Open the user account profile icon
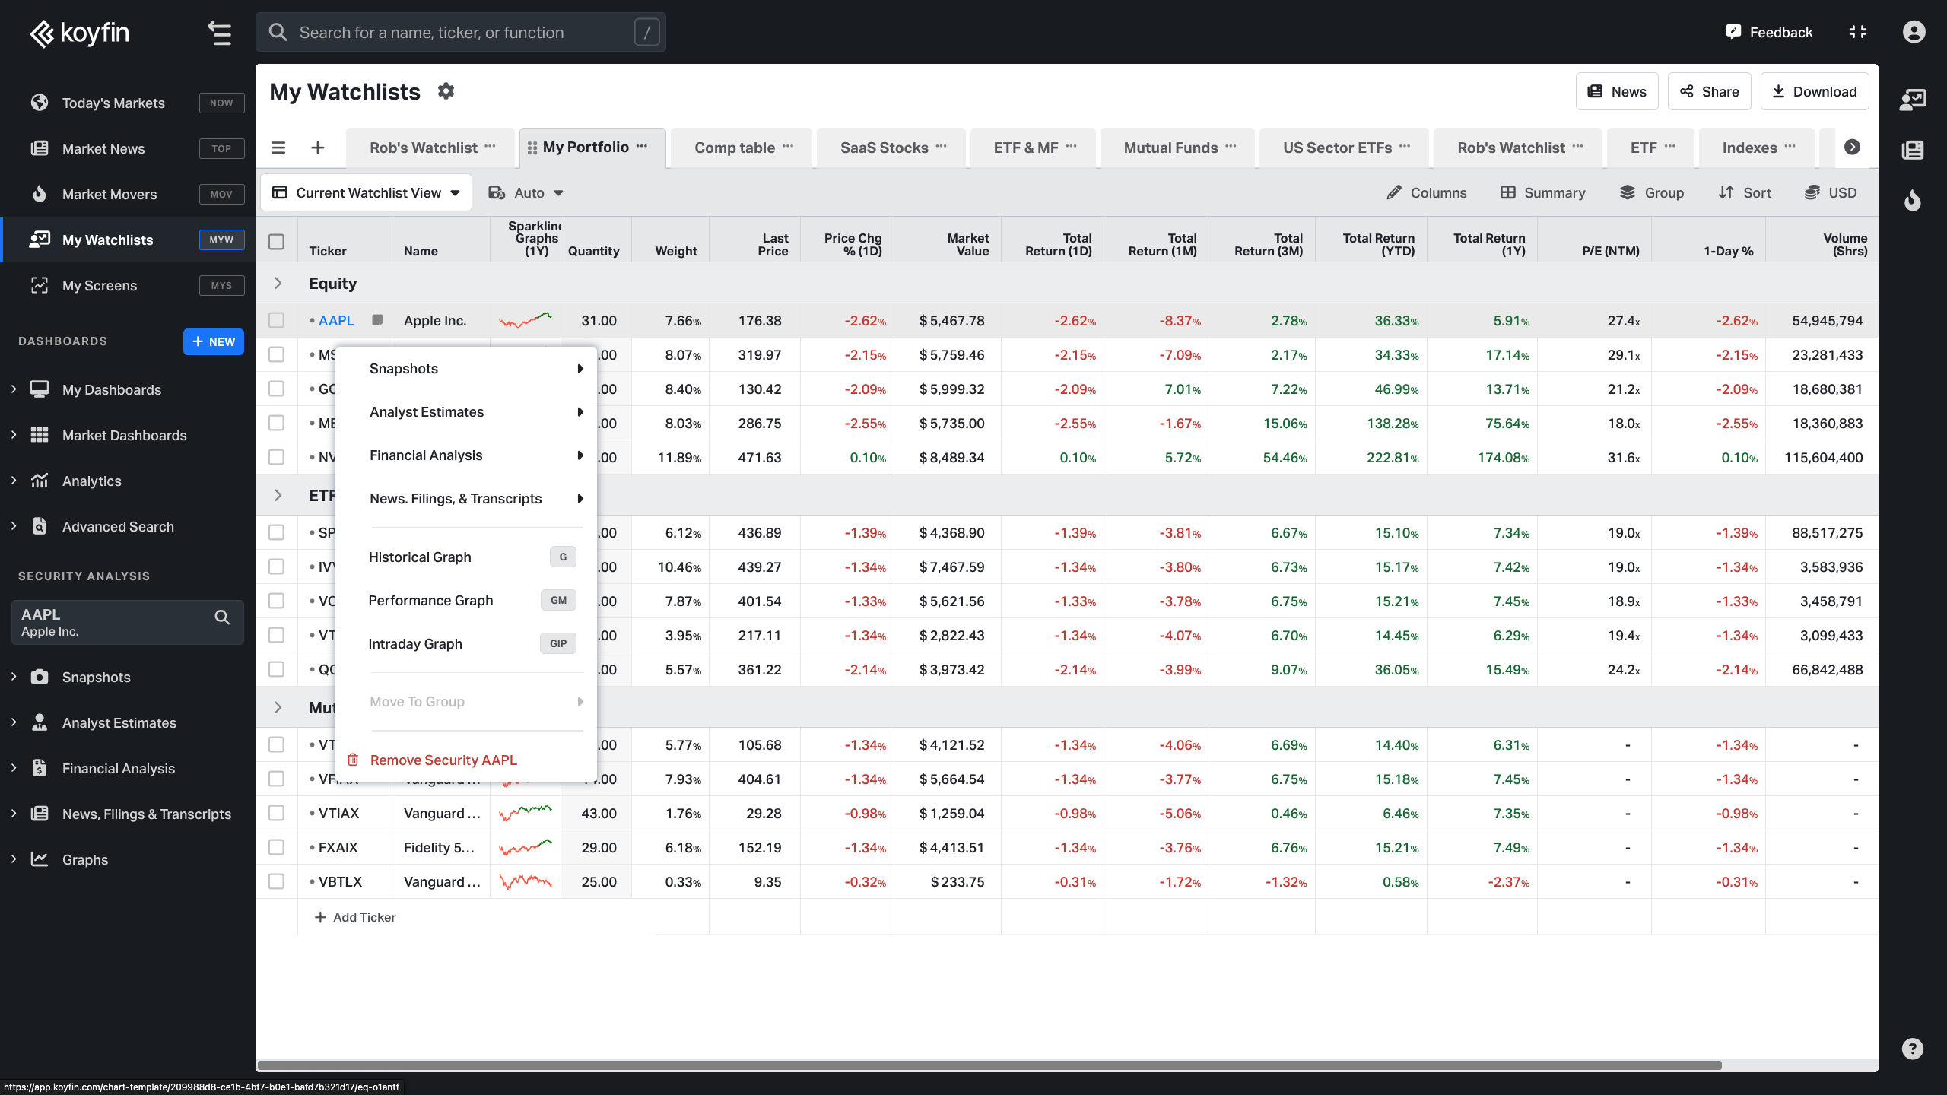This screenshot has height=1095, width=1947. 1914,32
